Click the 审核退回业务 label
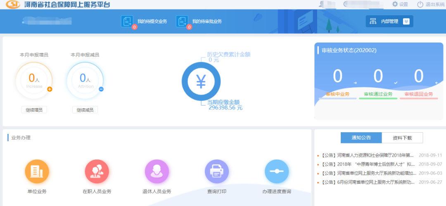The image size is (446, 206). pyautogui.click(x=419, y=94)
